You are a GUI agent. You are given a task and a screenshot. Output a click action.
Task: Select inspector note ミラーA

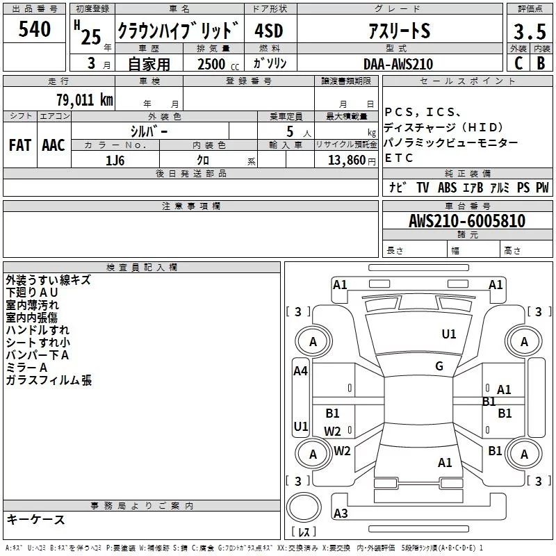point(26,368)
